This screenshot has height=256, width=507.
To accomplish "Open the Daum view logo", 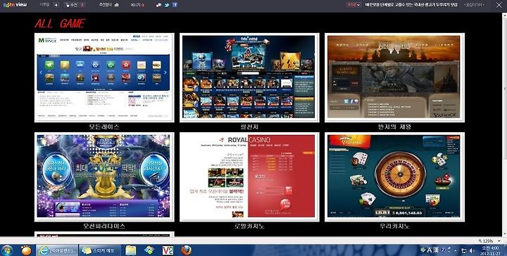I will [15, 5].
